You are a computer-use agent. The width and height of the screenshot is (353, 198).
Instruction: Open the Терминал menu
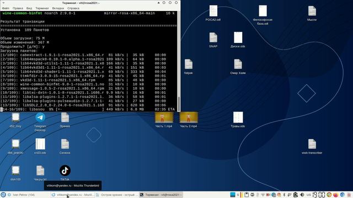click(x=42, y=8)
